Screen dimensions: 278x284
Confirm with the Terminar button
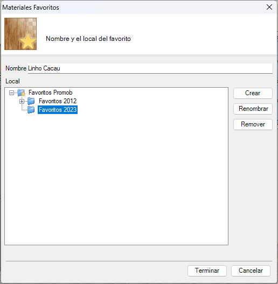(x=207, y=271)
